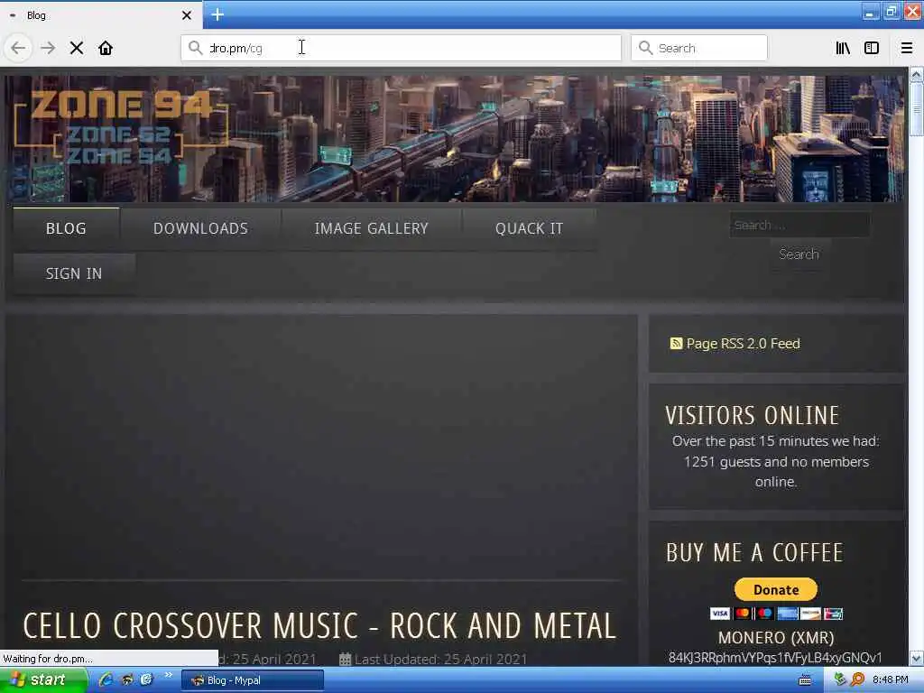Open the SIGN IN menu item
924x693 pixels.
click(x=74, y=274)
